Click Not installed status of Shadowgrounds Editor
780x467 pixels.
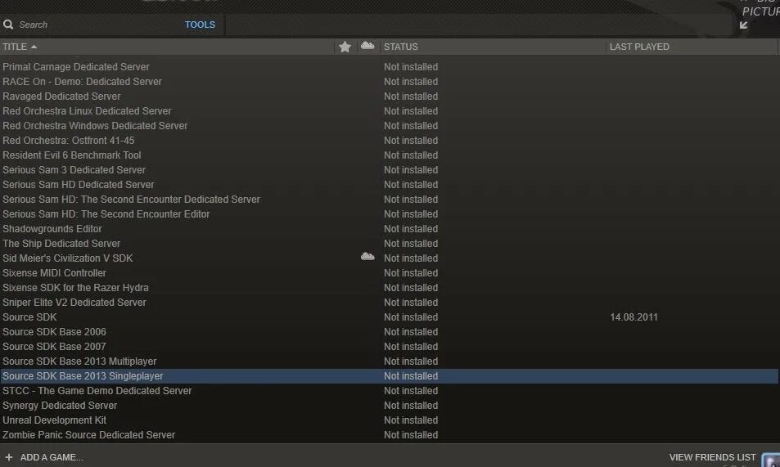(x=411, y=229)
